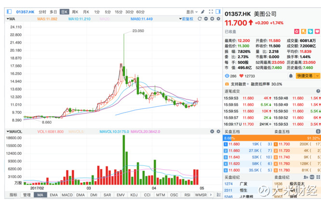Toggle the right quote panel icon
This screenshot has width=321, height=201.
point(218,12)
